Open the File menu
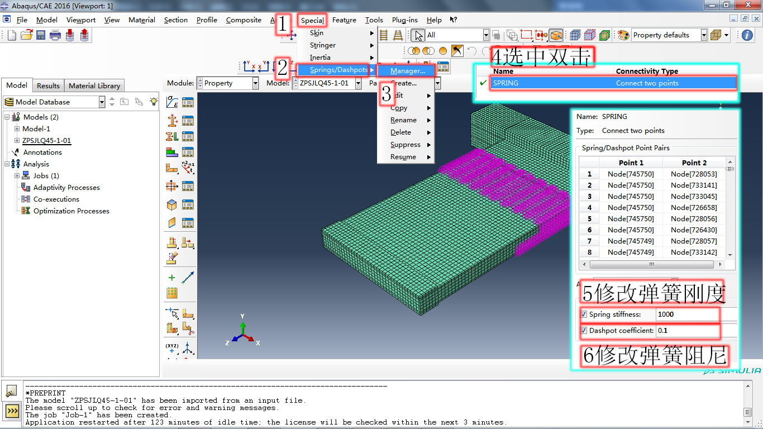This screenshot has height=429, width=763. [x=22, y=20]
